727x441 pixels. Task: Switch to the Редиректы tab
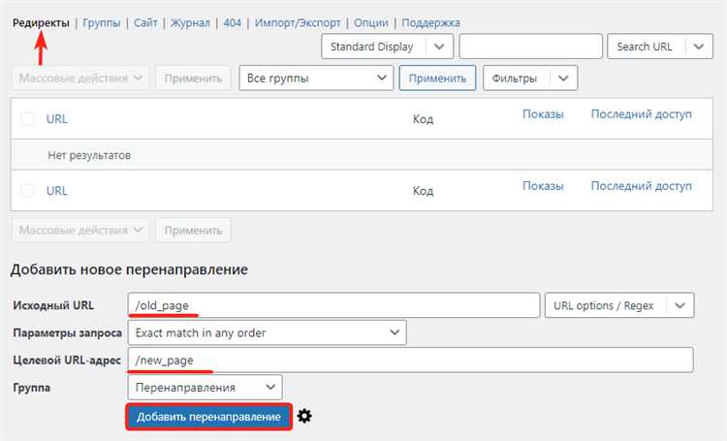tap(41, 22)
